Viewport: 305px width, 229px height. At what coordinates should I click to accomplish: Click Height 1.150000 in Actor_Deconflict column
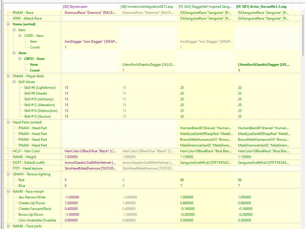263,157
